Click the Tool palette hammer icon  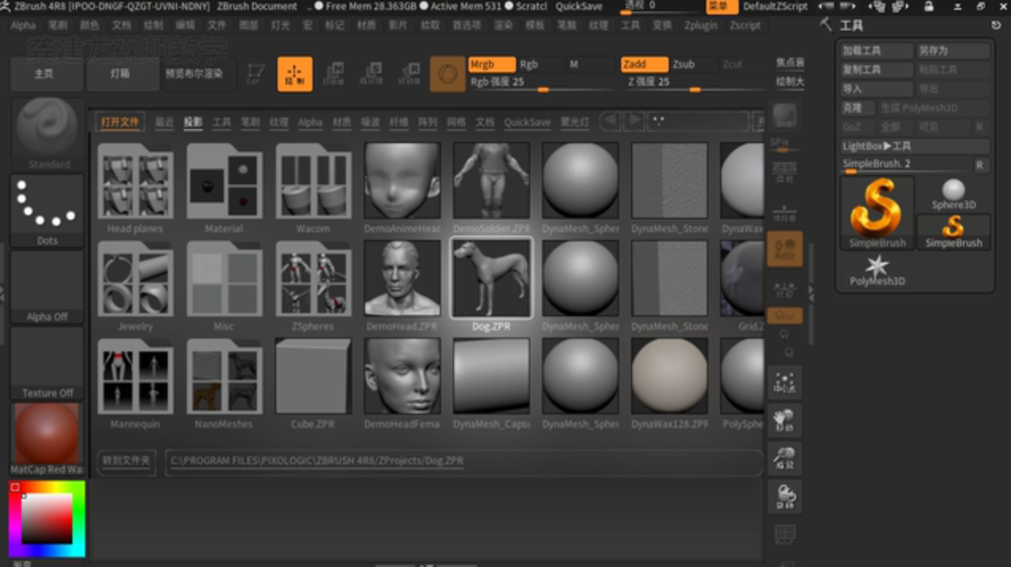[826, 24]
